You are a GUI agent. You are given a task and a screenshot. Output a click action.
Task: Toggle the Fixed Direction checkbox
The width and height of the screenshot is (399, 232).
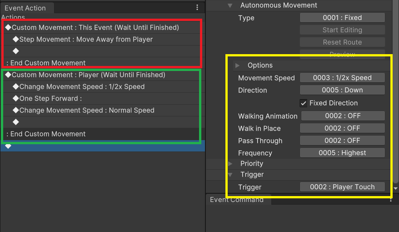(304, 103)
